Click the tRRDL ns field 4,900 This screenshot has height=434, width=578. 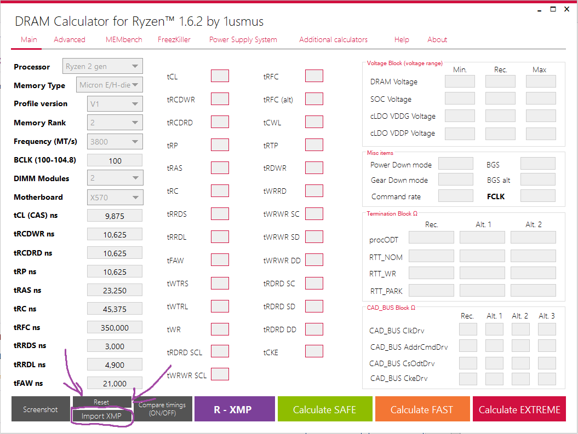click(x=115, y=365)
